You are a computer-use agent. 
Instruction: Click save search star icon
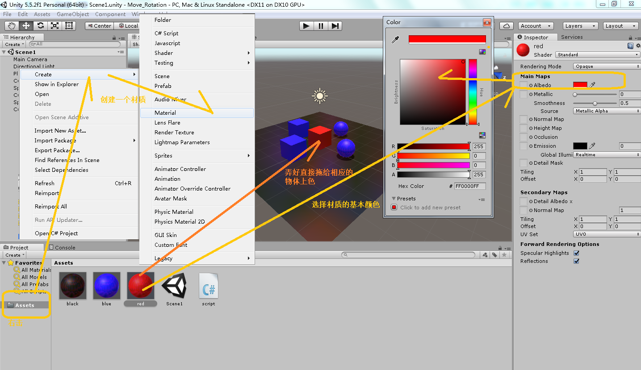click(504, 255)
